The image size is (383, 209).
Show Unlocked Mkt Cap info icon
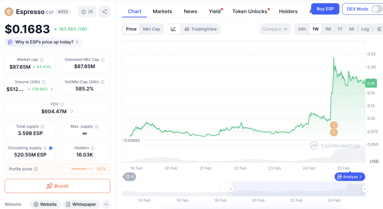(102, 60)
